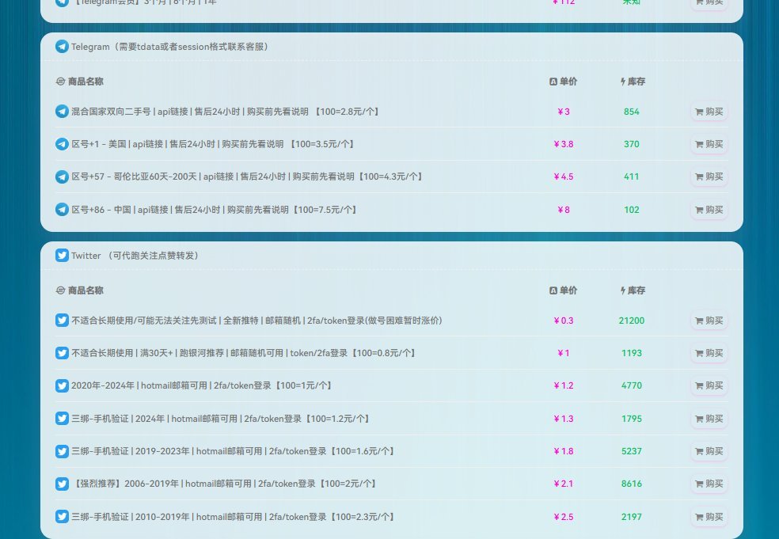Open product 【强烈推荐】2006-2019年
The height and width of the screenshot is (539, 779).
225,484
